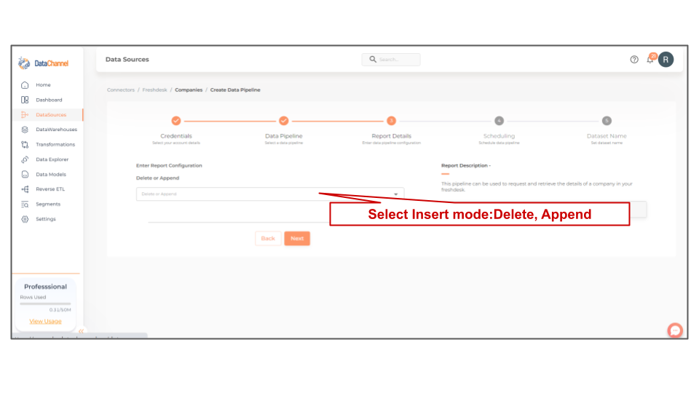The height and width of the screenshot is (393, 699).
Task: Go to Home menu item
Action: pos(43,84)
